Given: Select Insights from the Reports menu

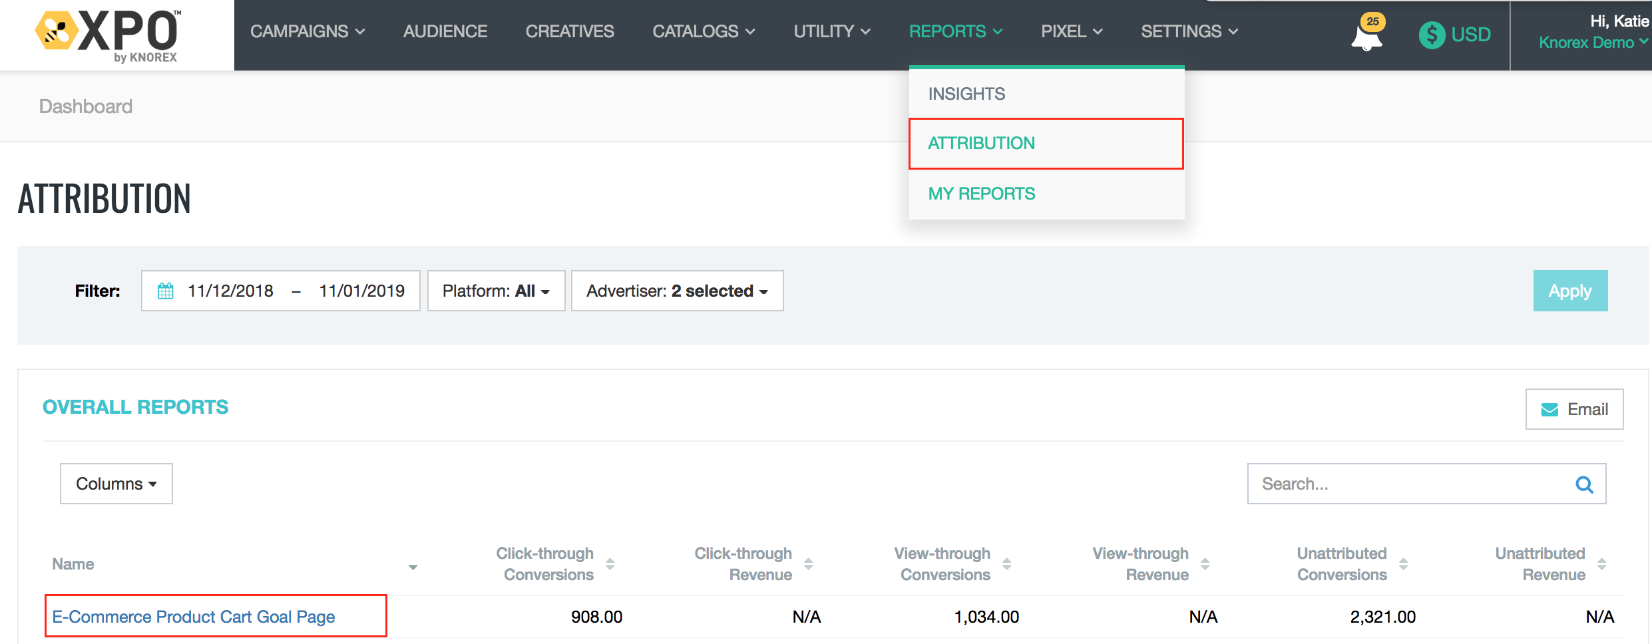Looking at the screenshot, I should (x=966, y=94).
